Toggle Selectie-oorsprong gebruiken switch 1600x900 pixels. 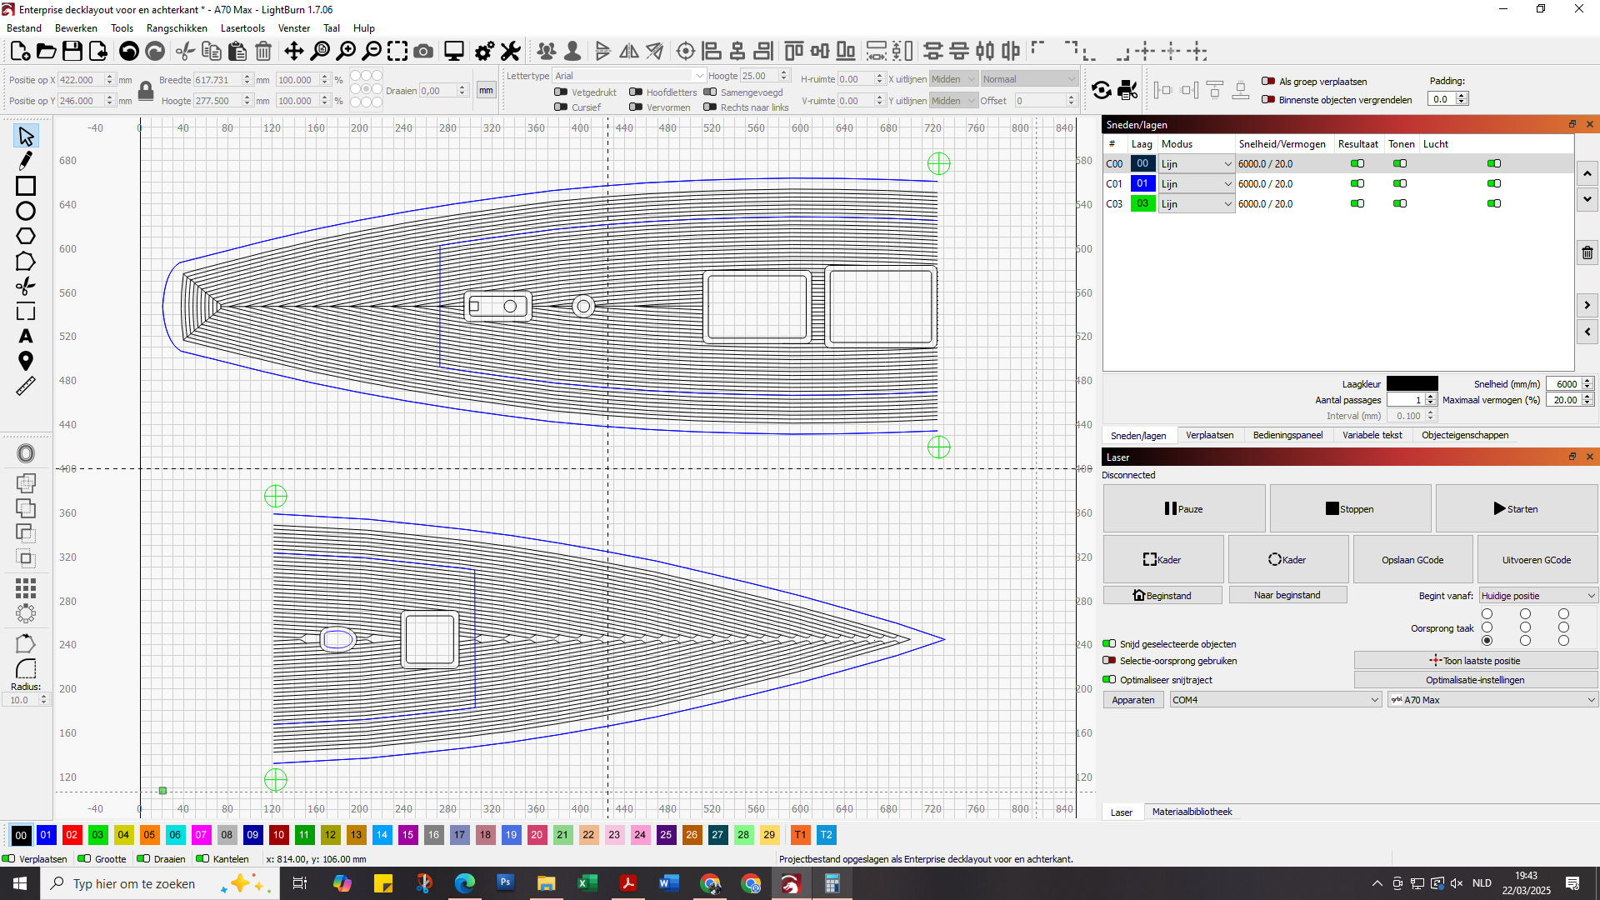point(1109,661)
